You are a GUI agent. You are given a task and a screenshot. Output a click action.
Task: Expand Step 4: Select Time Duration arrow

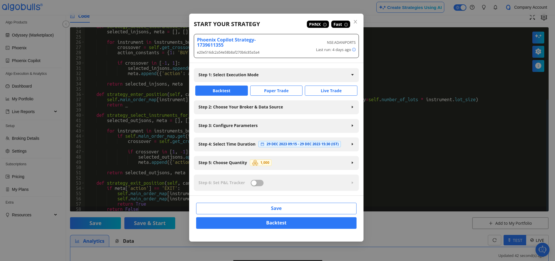352,144
